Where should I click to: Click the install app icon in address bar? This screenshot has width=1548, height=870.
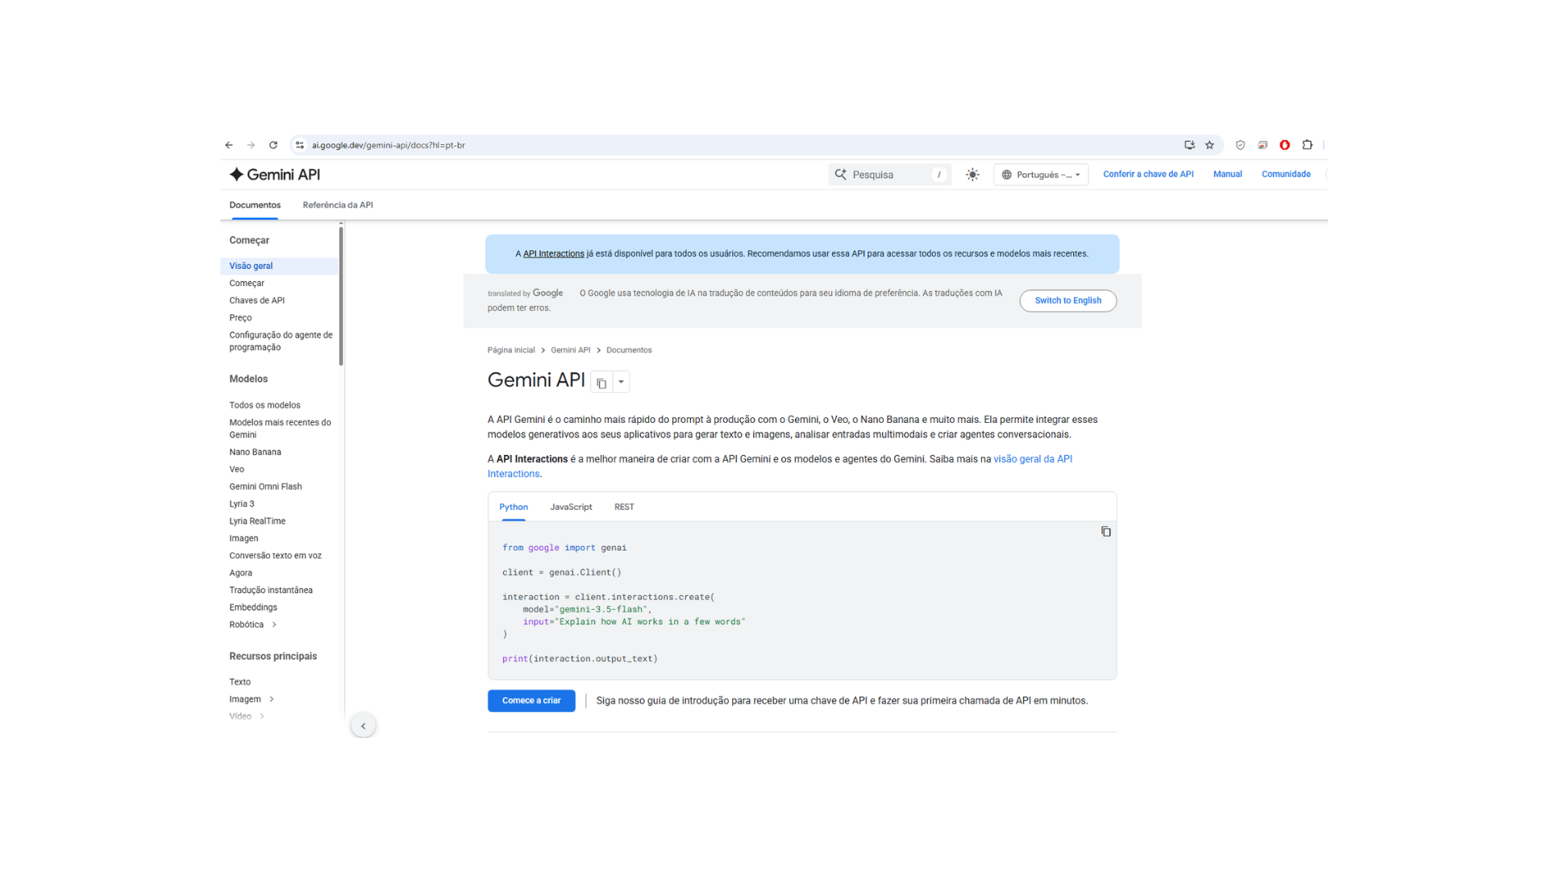1189,145
